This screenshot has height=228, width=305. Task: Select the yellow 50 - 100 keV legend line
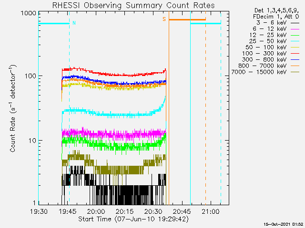click(295, 47)
